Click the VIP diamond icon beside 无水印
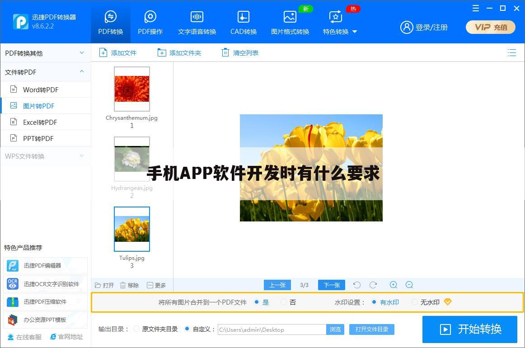 click(448, 302)
